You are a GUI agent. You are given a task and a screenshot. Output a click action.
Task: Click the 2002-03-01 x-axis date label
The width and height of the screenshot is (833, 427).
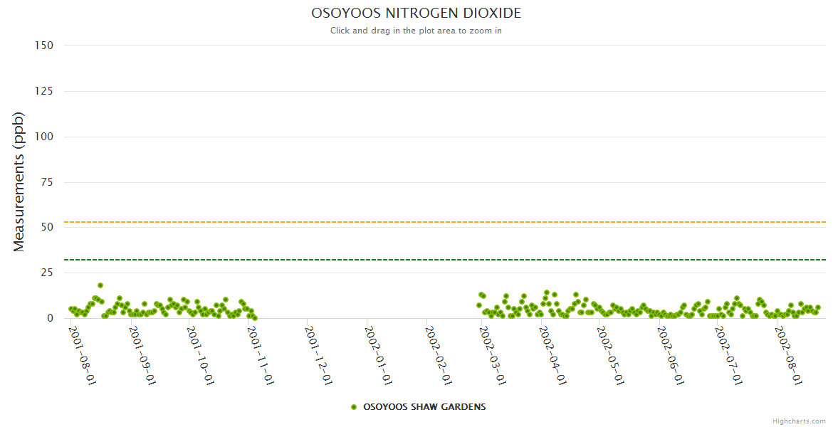coord(493,355)
